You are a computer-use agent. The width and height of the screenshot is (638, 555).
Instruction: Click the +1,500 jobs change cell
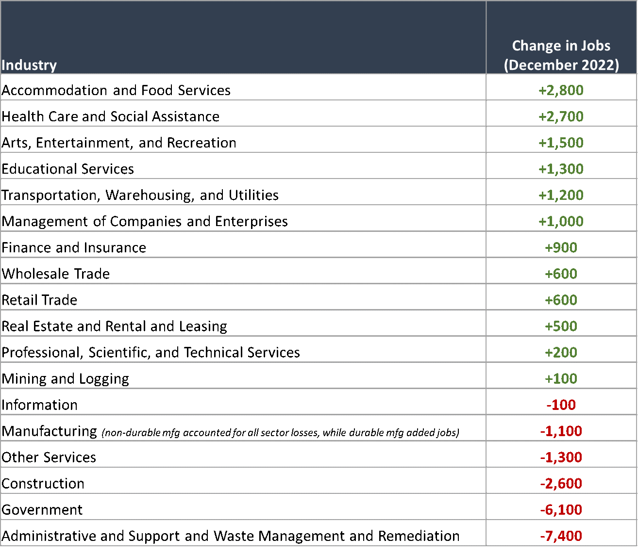pos(561,143)
